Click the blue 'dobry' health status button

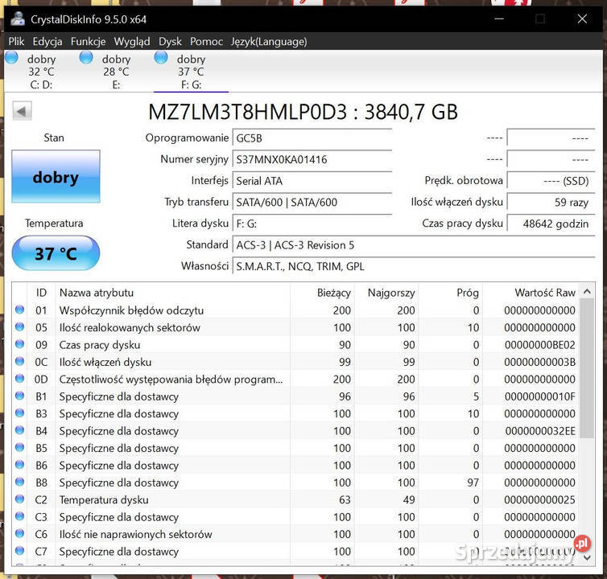click(x=56, y=177)
